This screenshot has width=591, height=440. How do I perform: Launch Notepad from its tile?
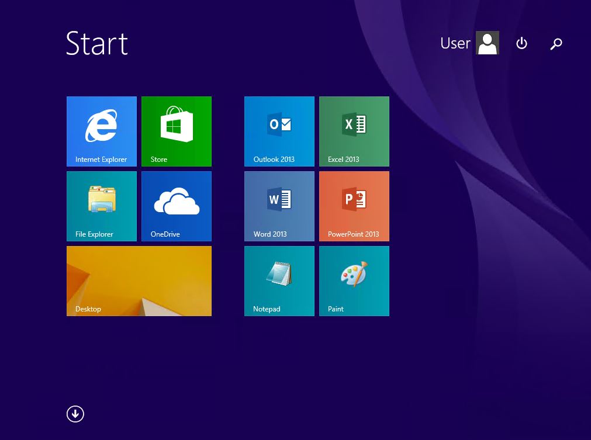point(279,280)
